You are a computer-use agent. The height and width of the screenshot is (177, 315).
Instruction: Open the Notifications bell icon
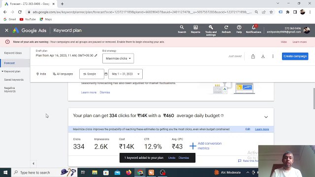click(x=253, y=29)
